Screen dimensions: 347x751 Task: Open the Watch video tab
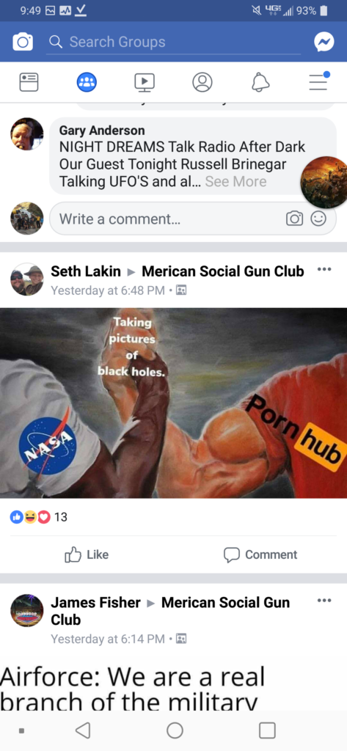tap(145, 82)
